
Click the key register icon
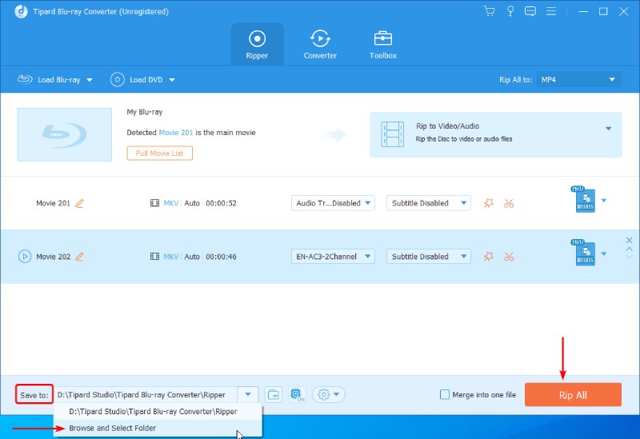tap(510, 11)
